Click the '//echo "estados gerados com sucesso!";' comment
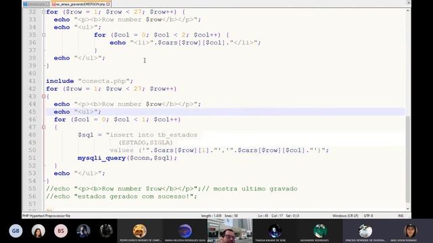Viewport: 433px width, 243px height. click(x=122, y=196)
